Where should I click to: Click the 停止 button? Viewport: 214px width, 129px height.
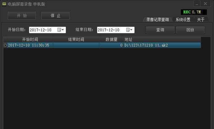tap(55, 16)
